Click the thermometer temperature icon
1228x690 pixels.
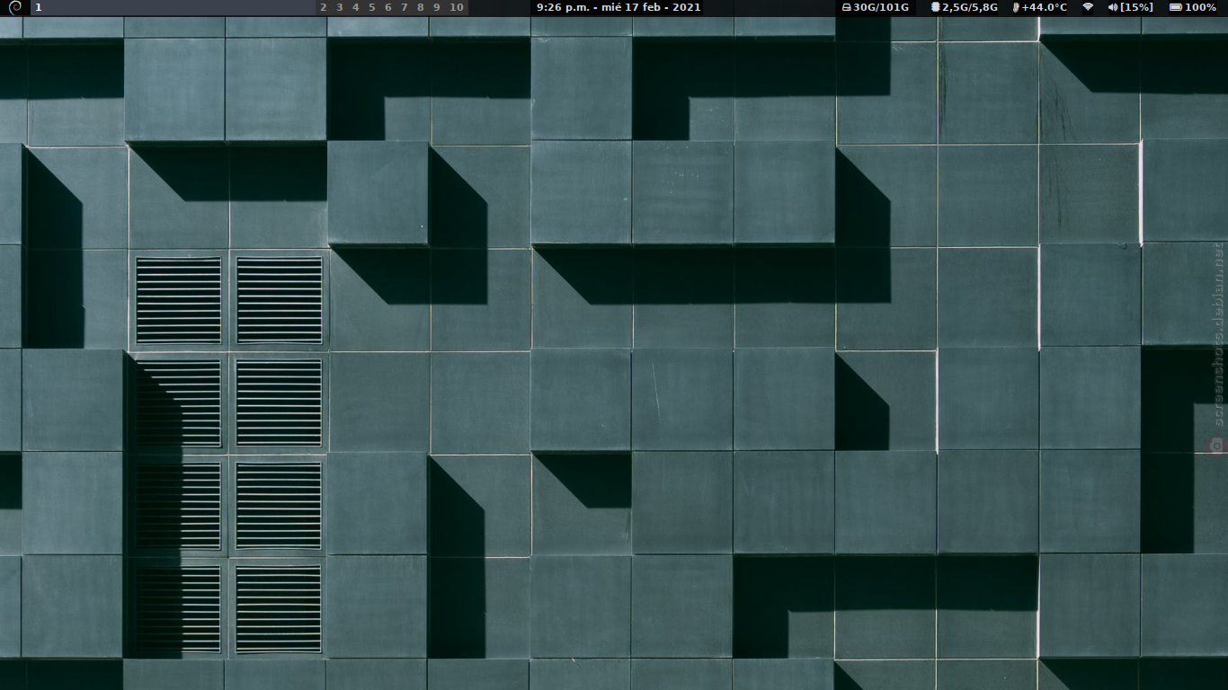(x=1016, y=7)
